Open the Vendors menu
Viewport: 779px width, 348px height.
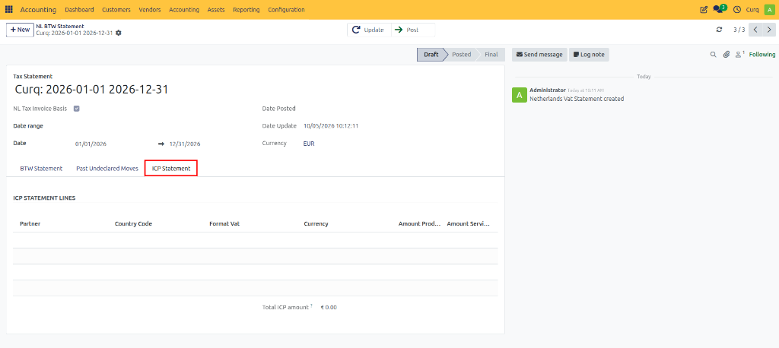(x=150, y=10)
